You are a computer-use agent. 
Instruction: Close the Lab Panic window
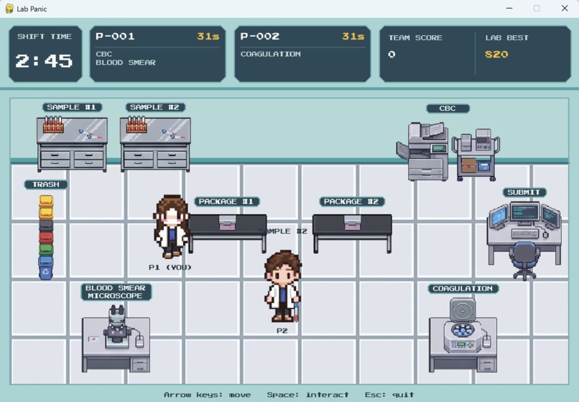pos(565,9)
